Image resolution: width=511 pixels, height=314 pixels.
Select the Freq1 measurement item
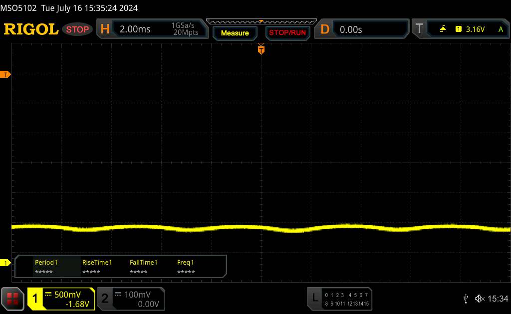pos(186,266)
